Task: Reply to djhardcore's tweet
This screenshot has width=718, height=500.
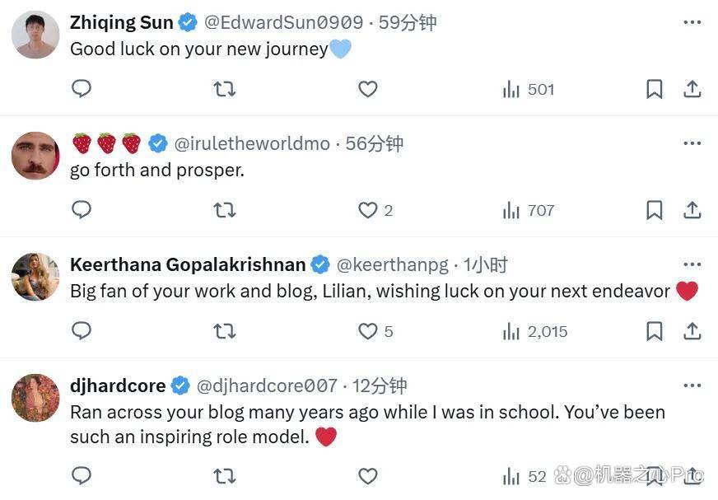Action: (82, 475)
